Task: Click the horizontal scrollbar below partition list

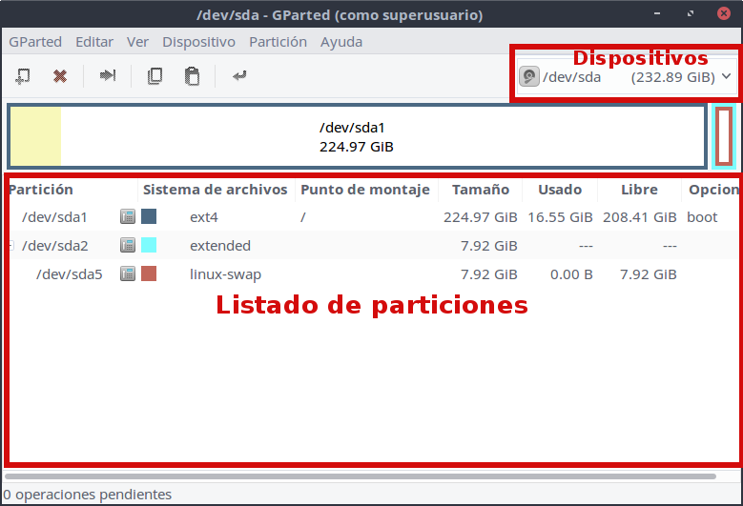Action: point(361,476)
